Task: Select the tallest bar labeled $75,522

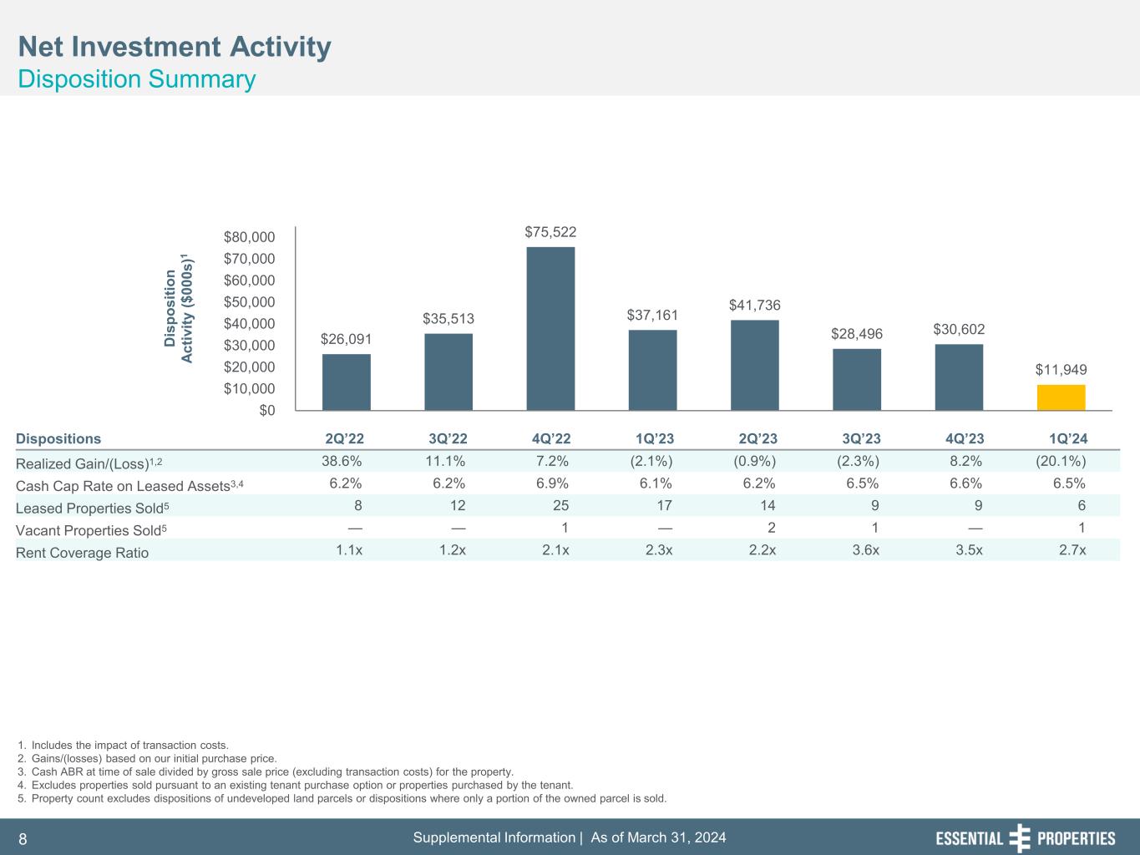Action: tap(550, 328)
